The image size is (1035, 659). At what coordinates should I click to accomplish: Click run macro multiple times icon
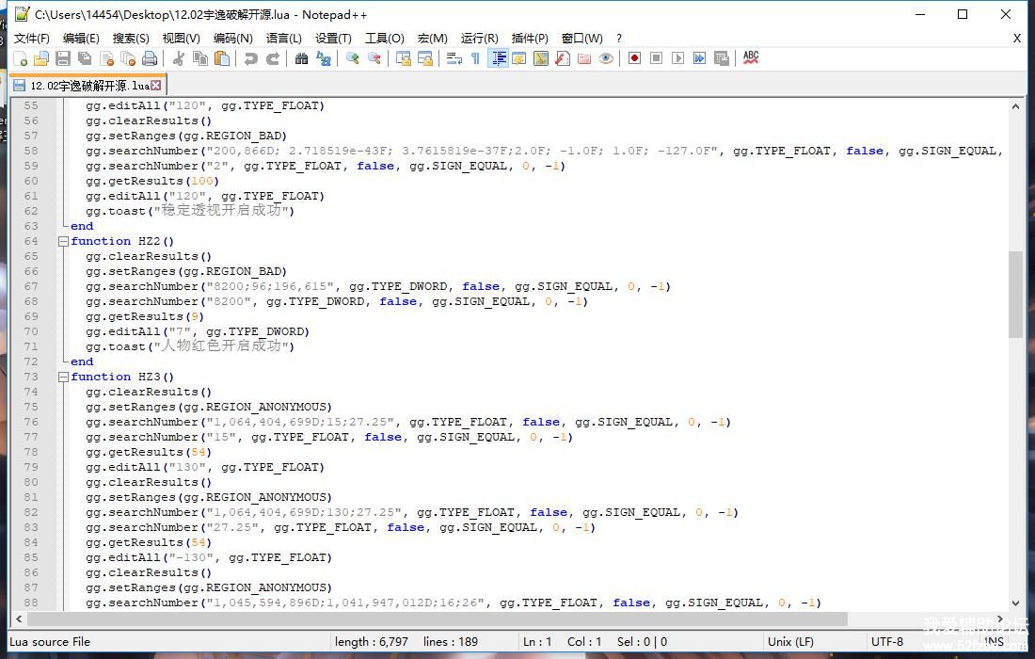700,58
